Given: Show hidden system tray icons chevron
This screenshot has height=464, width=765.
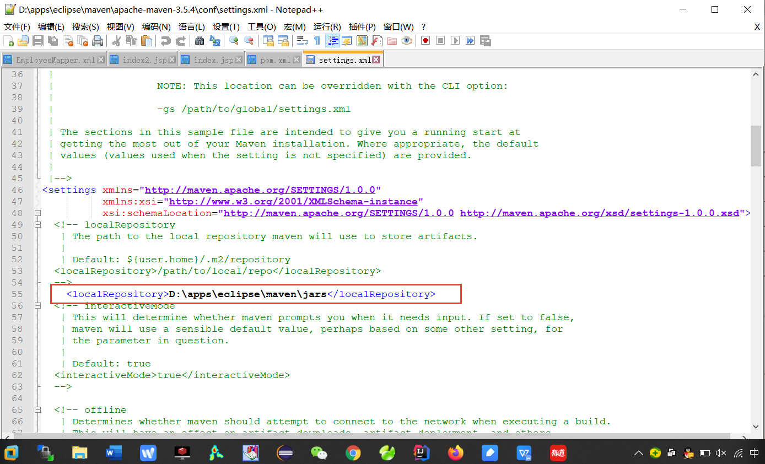Looking at the screenshot, I should tap(638, 454).
